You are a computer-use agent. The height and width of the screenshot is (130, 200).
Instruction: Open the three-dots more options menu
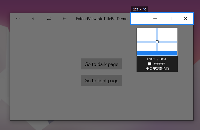[x=18, y=19]
